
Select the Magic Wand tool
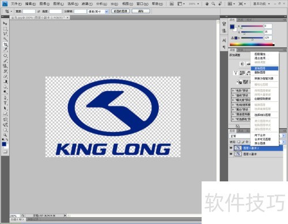pyautogui.click(x=5, y=39)
